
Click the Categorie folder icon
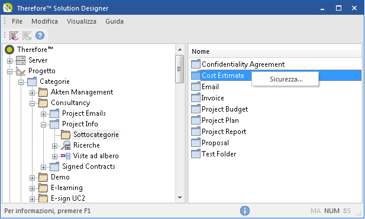[x=32, y=81]
